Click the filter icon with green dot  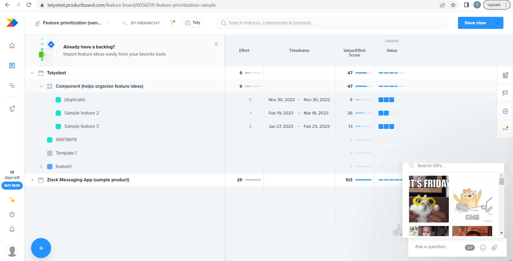coord(173,23)
